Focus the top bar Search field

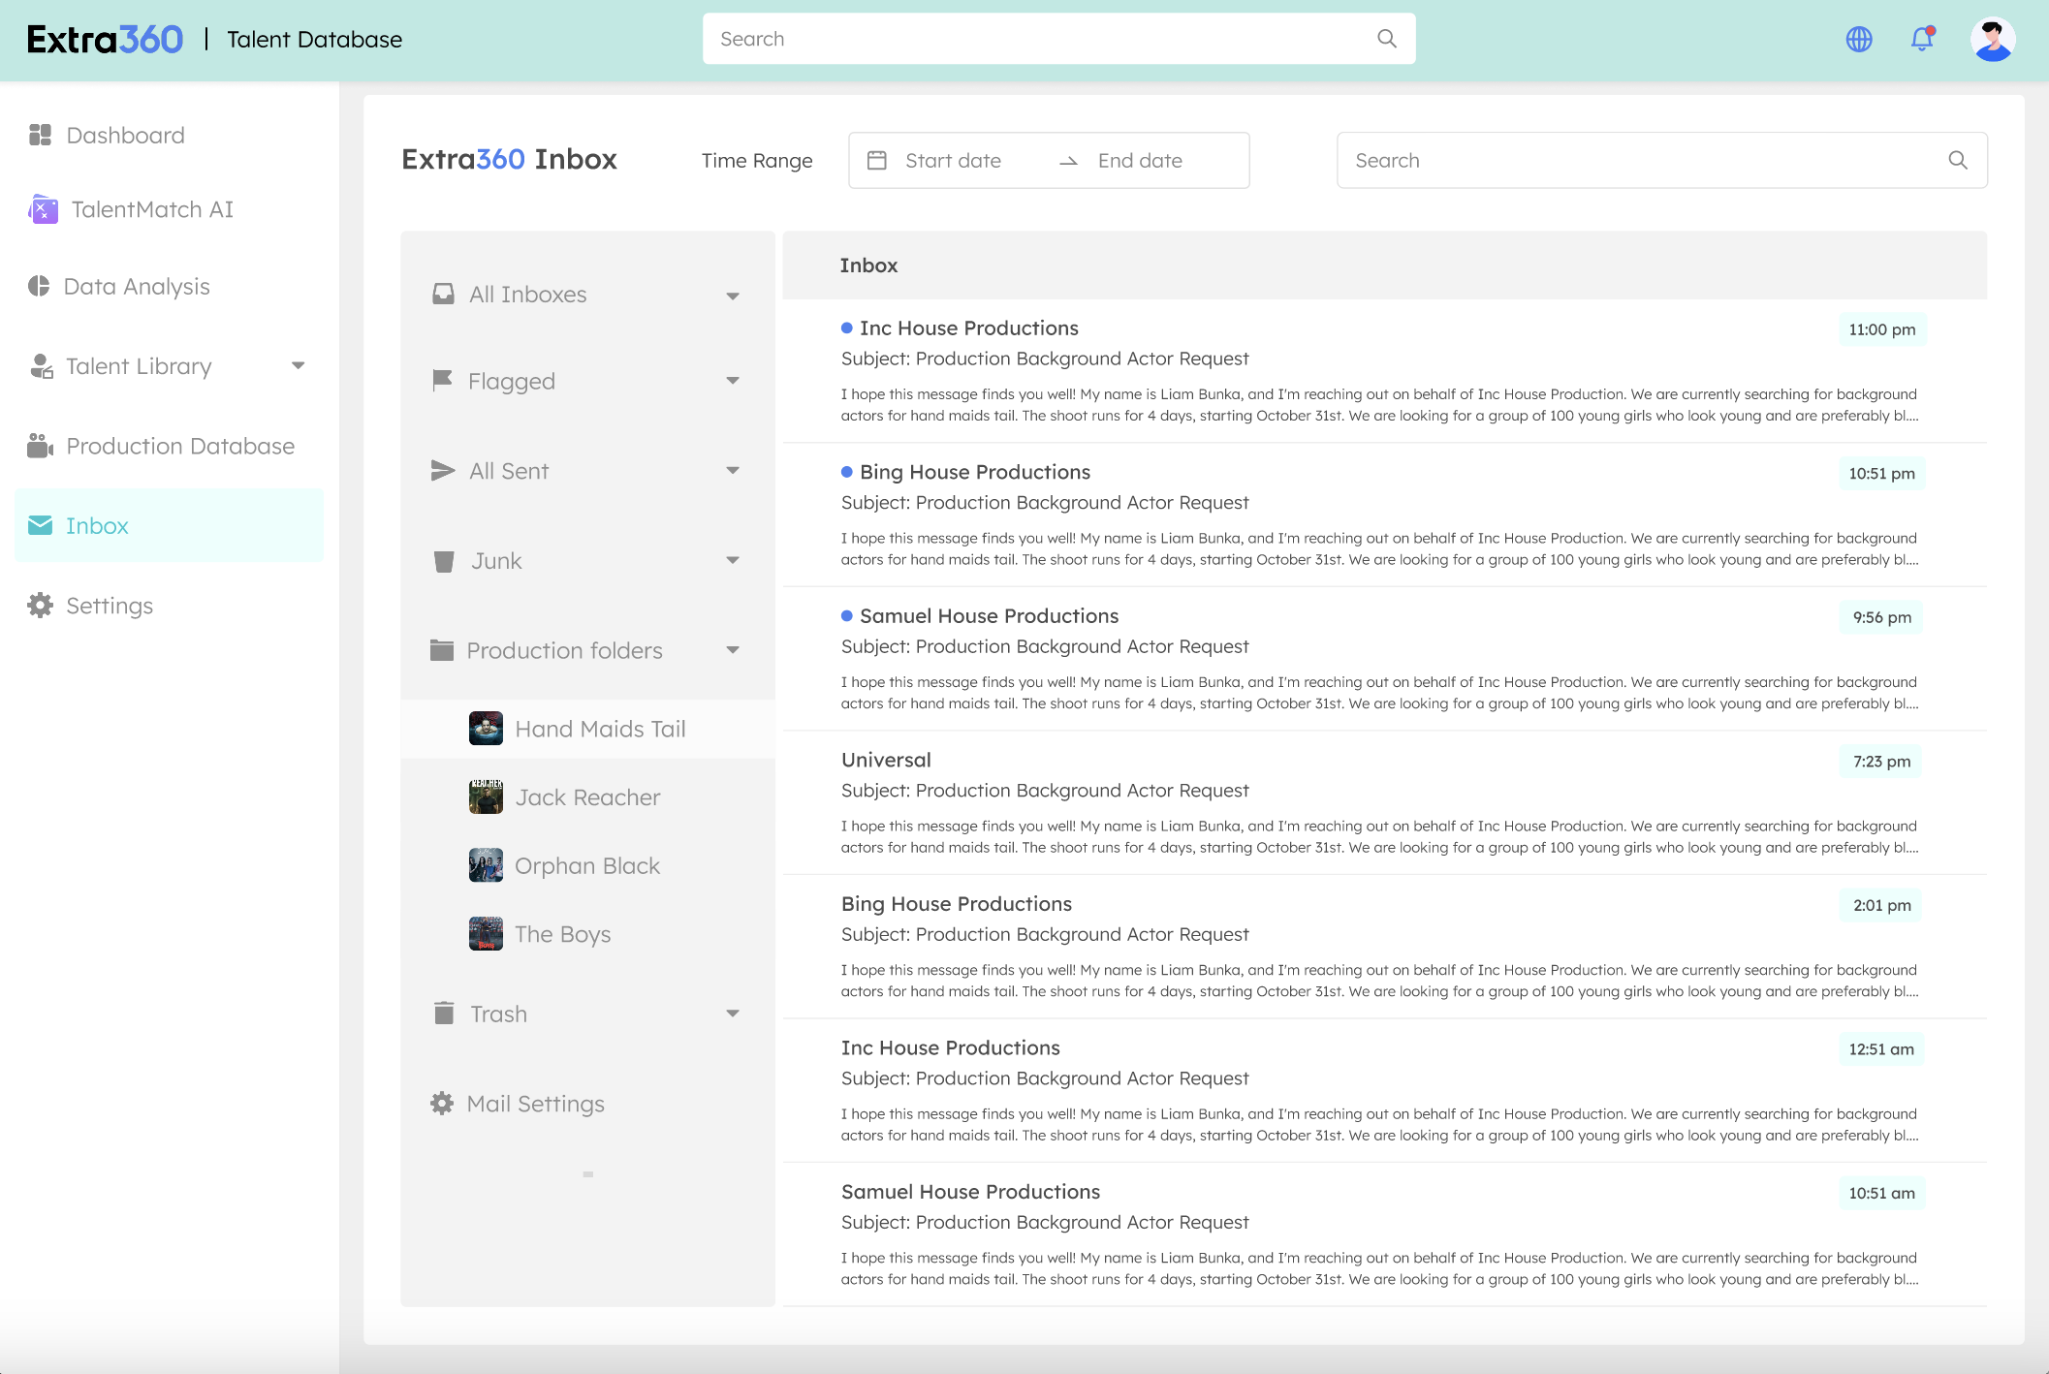click(1058, 39)
